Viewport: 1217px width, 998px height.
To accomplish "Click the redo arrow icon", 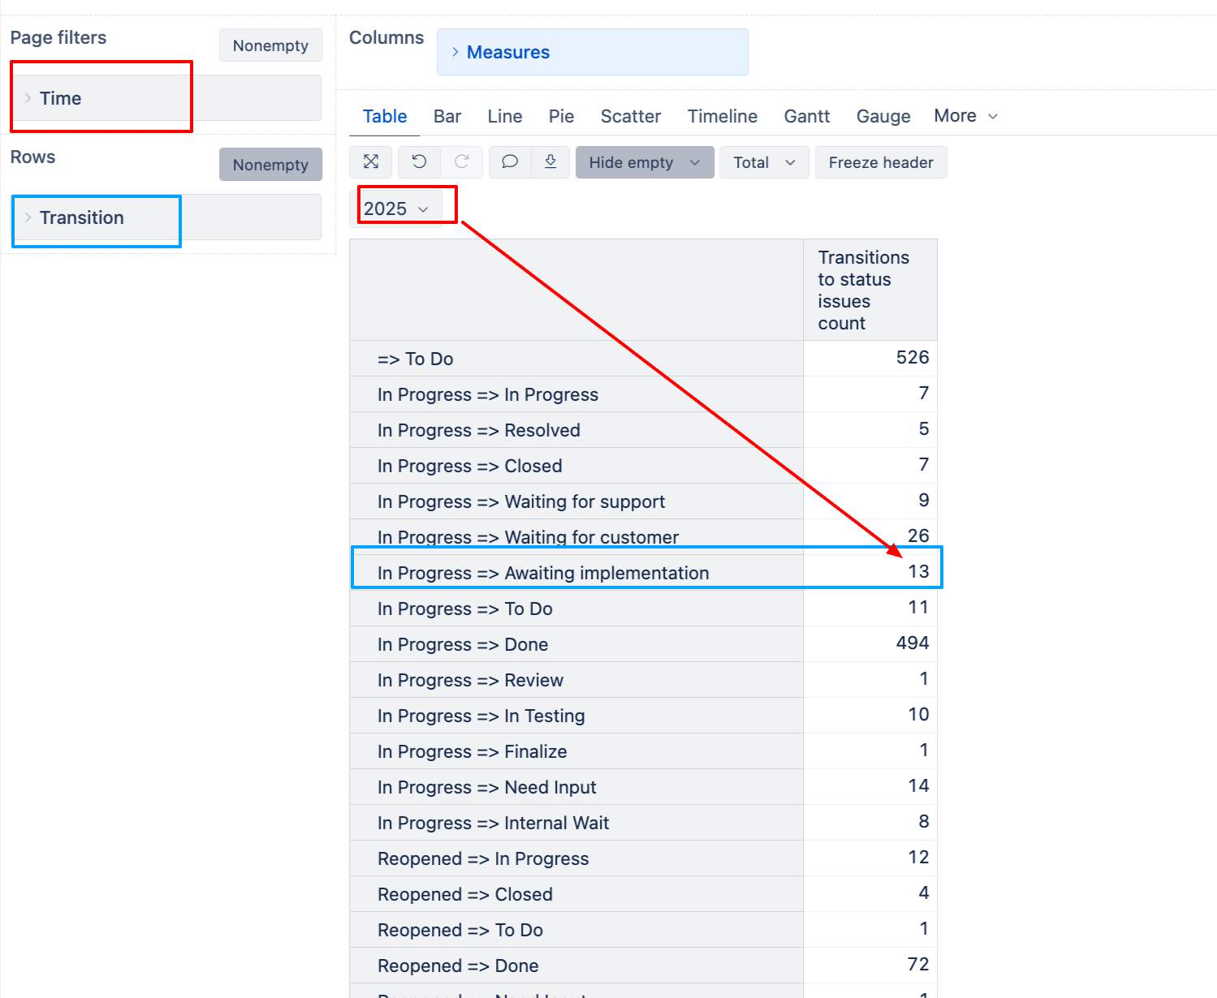I will point(462,162).
